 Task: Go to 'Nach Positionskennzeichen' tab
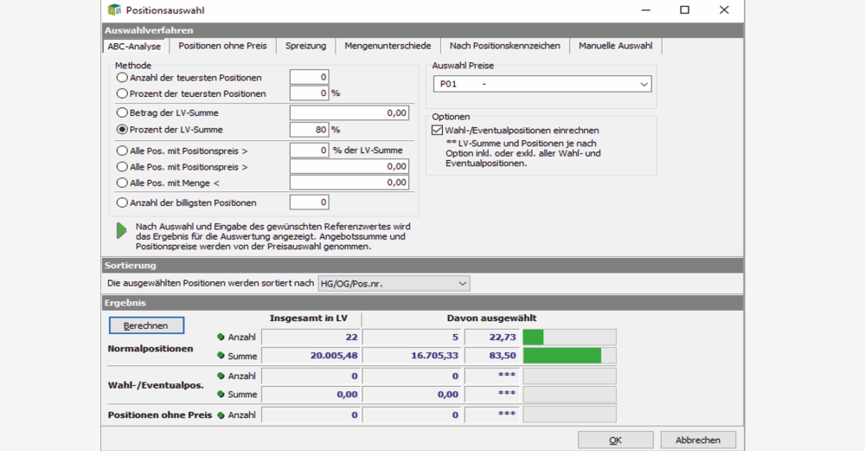pos(505,46)
